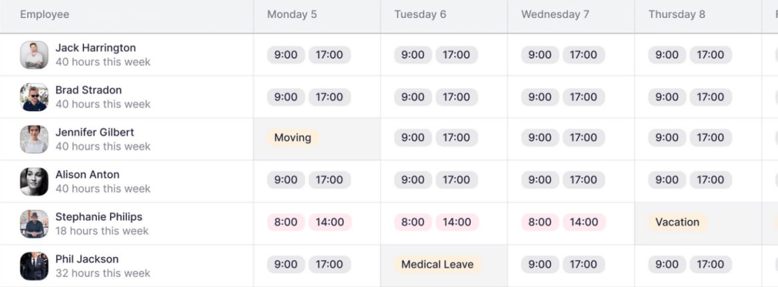Image resolution: width=778 pixels, height=287 pixels.
Task: Open Stephanie Philips' profile avatar
Action: coord(34,224)
